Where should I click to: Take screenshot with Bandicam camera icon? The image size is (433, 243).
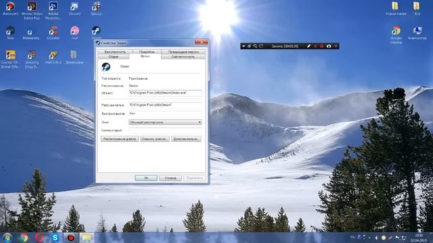point(329,47)
